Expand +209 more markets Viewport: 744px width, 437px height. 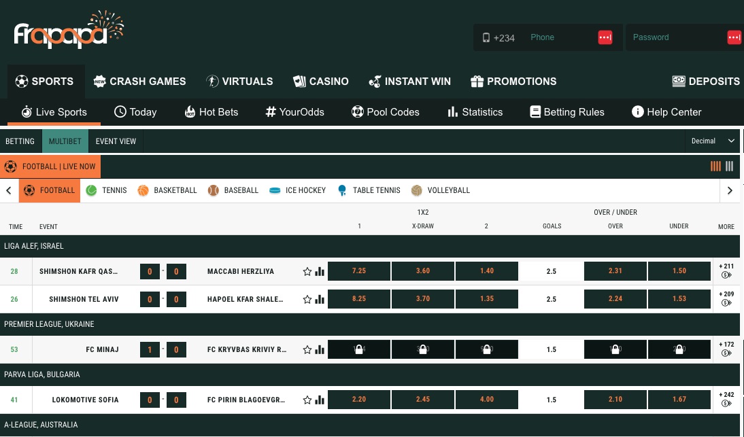click(x=726, y=298)
